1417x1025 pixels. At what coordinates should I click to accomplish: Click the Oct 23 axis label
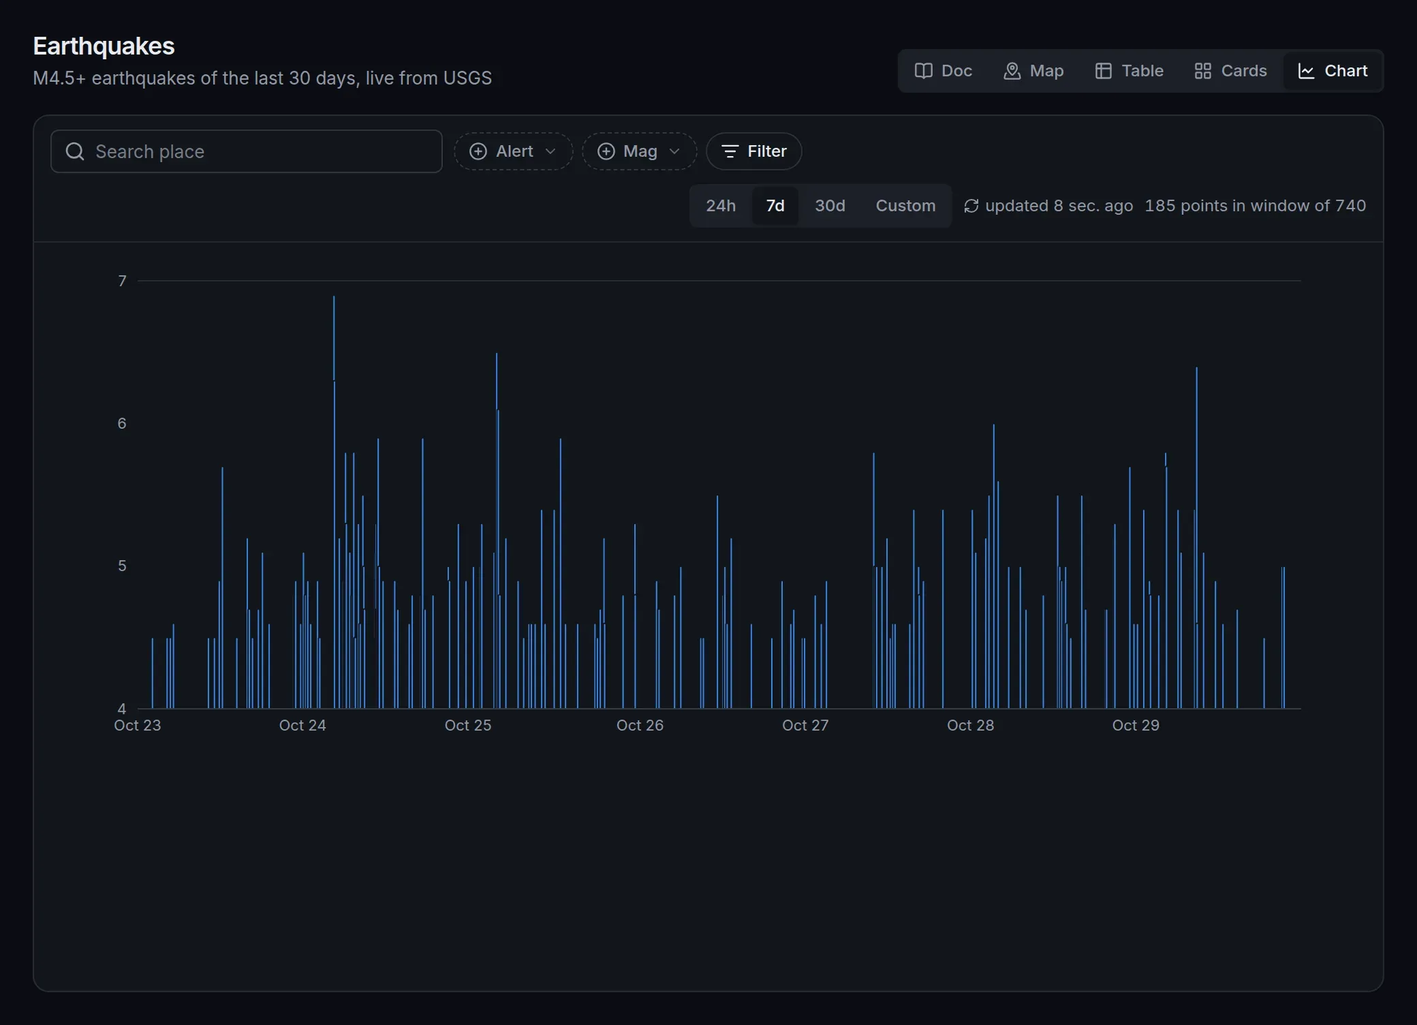tap(138, 725)
